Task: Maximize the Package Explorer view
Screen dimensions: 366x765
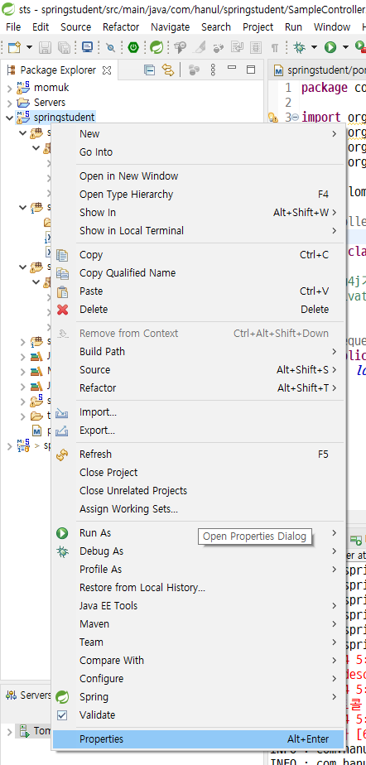Action: click(251, 70)
